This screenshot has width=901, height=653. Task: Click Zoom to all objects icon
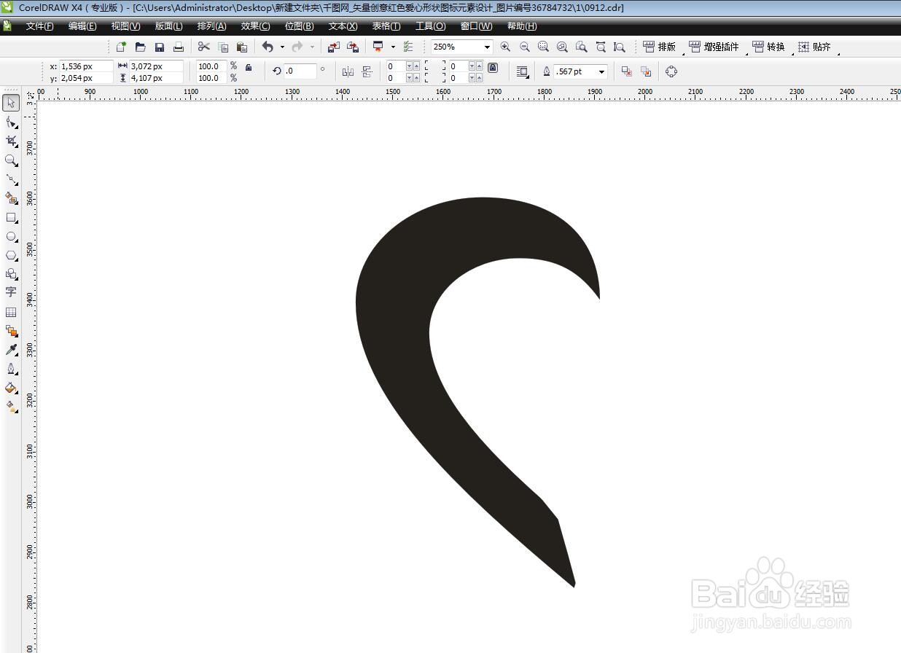click(562, 47)
